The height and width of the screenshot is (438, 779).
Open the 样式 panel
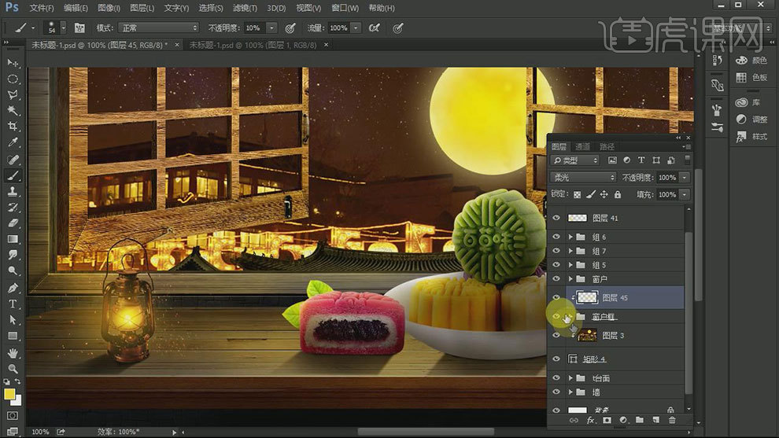click(x=751, y=137)
